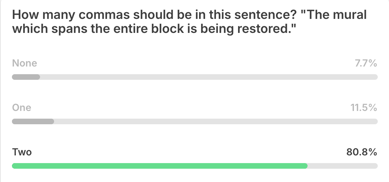Click the word "which" in the quoted sentence
Image resolution: width=389 pixels, height=182 pixels.
[x=27, y=29]
